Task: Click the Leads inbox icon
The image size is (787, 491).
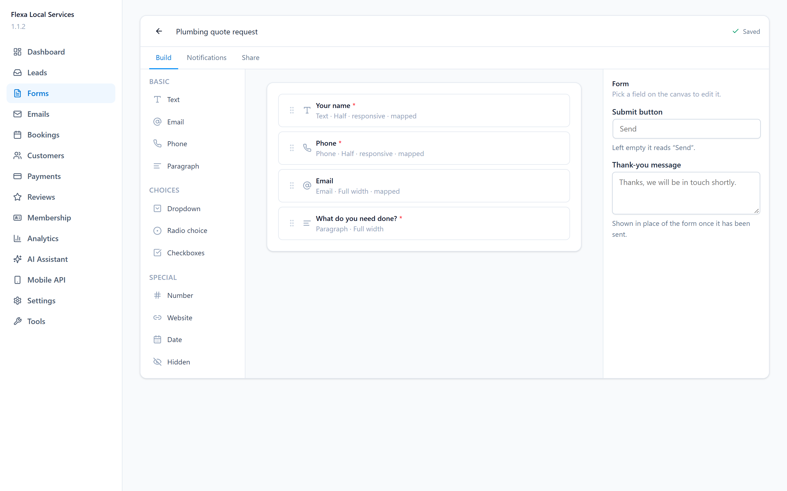Action: pos(17,73)
